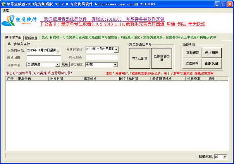Viewport: 234px width, 164px height.
Task: Click the 优易软件 logo image
Action: tap(19, 20)
